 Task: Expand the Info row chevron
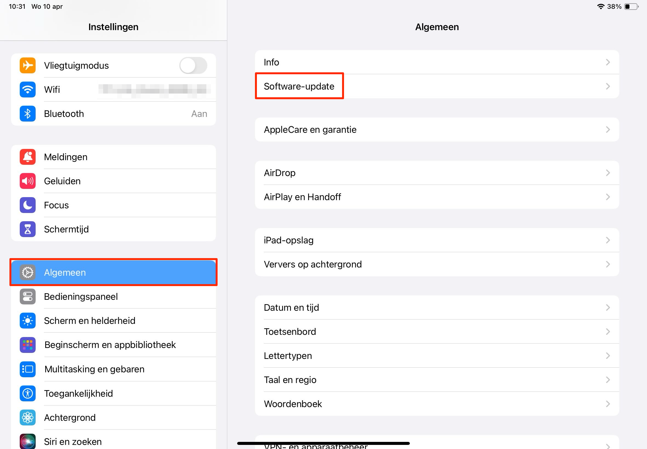point(608,62)
